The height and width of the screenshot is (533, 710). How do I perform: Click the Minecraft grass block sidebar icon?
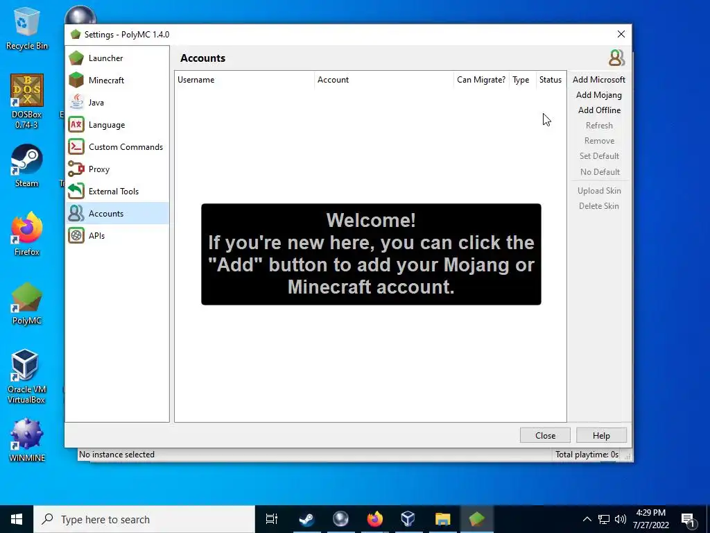76,81
